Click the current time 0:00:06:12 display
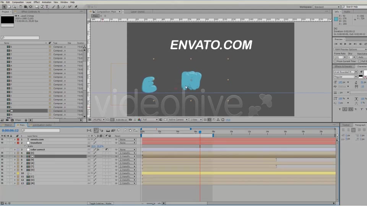This screenshot has height=206, width=367. tap(10, 130)
